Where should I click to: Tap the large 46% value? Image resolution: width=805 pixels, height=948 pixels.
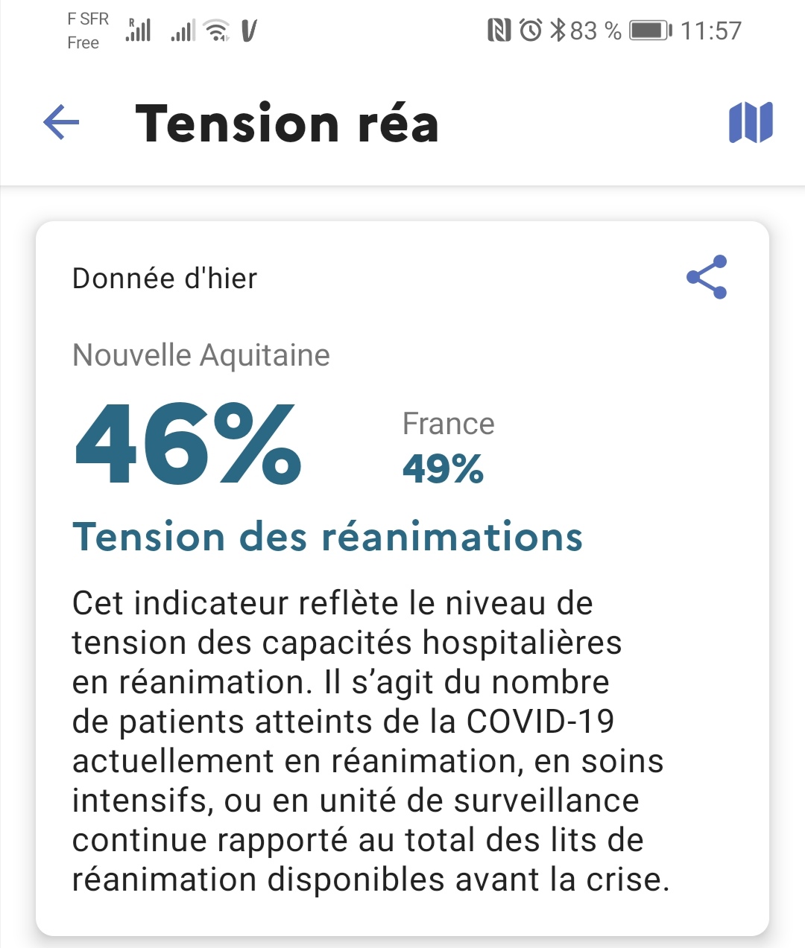188,444
